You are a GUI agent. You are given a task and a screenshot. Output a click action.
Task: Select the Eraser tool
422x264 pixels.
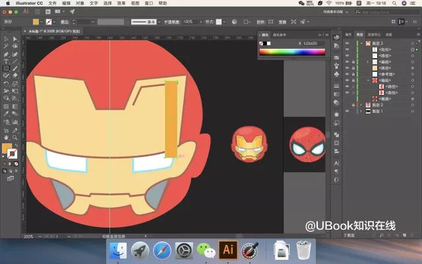point(15,76)
